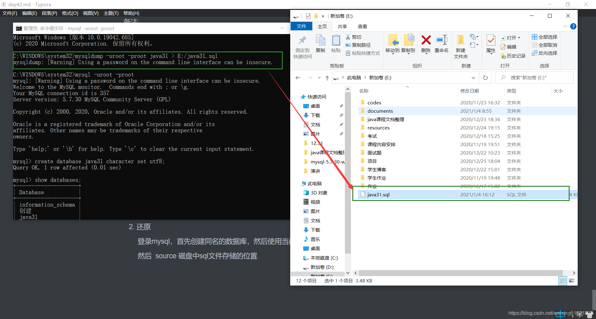Switch to the 查看 ribbon tab
596x319 pixels.
[362, 26]
